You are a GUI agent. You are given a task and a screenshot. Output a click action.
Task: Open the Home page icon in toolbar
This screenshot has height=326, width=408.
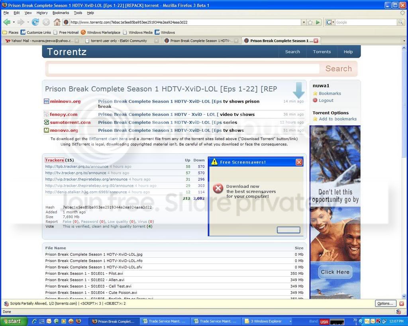(x=57, y=22)
